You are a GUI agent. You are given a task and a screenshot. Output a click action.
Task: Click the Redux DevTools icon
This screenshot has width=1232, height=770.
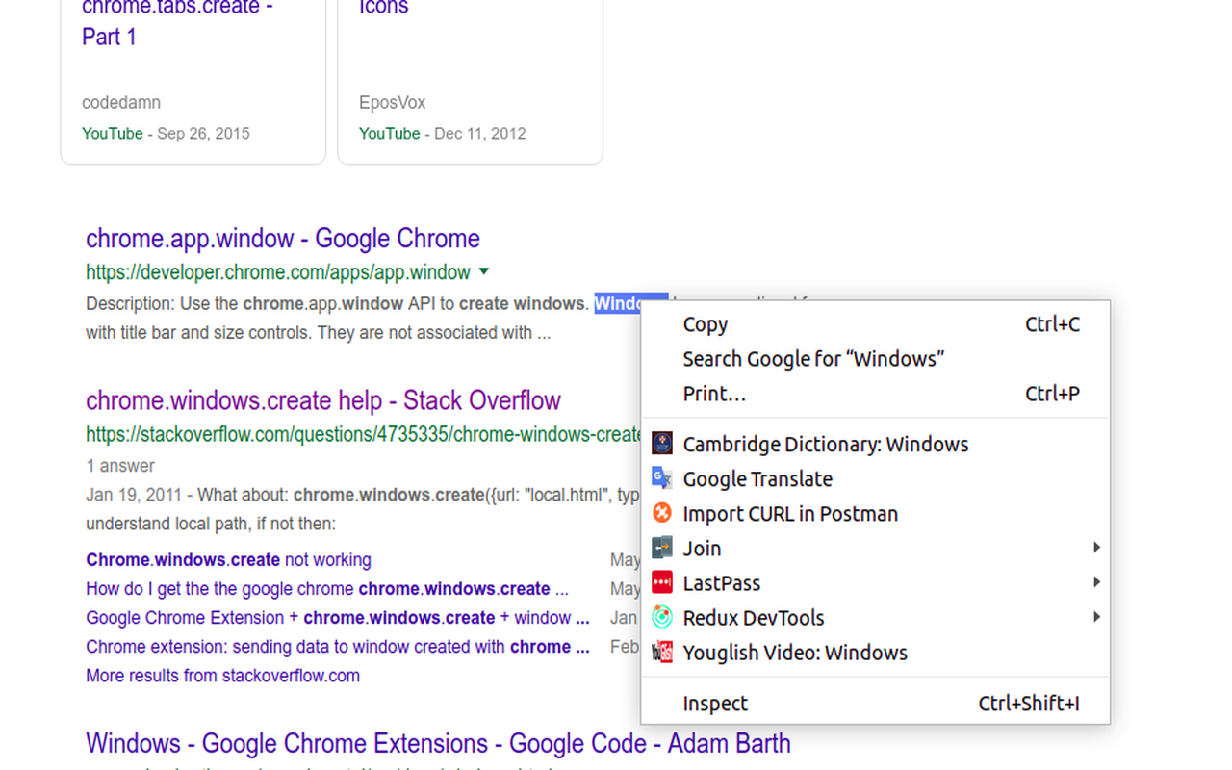pyautogui.click(x=662, y=617)
